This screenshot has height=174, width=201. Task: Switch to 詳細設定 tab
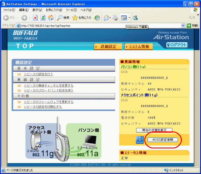point(108,47)
